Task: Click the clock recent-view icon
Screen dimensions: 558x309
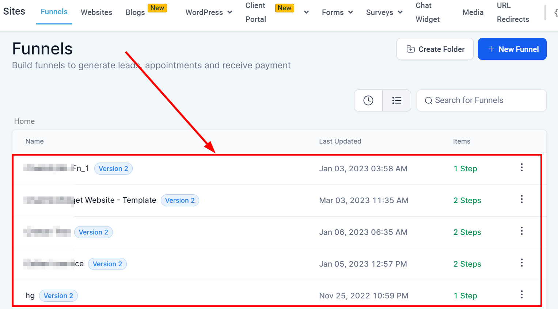Action: click(368, 100)
